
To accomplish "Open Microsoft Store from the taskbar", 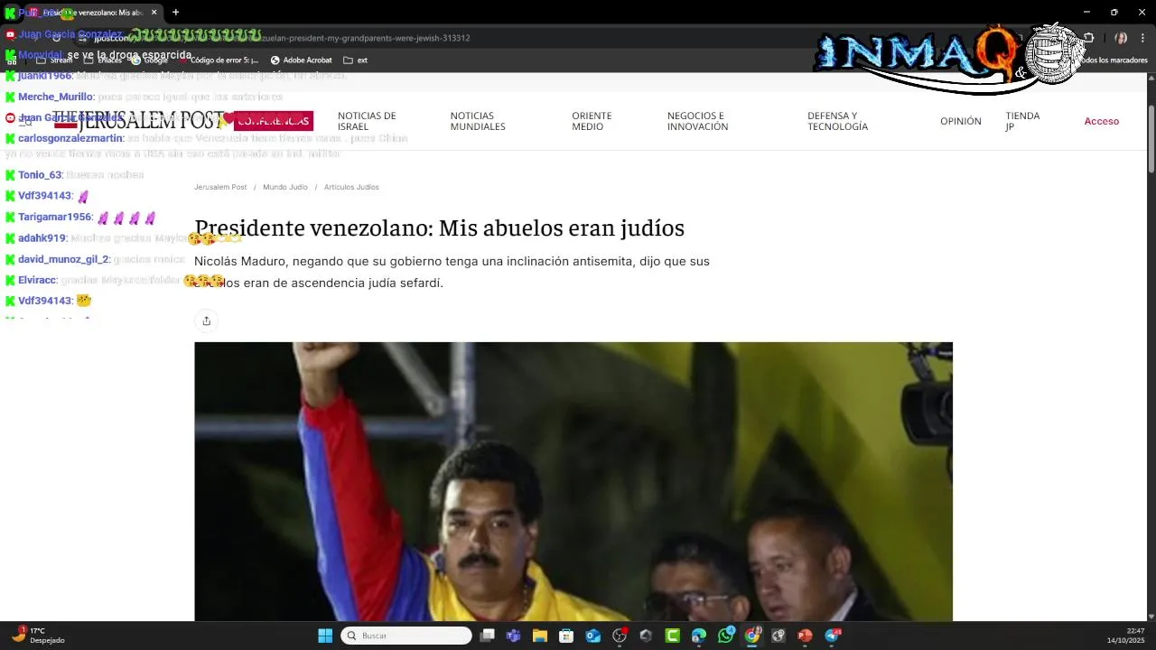I will (566, 636).
